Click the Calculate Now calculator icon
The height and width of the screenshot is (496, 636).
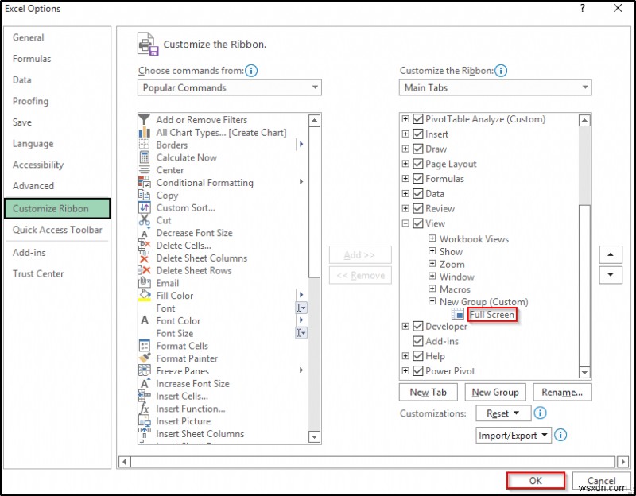(145, 157)
